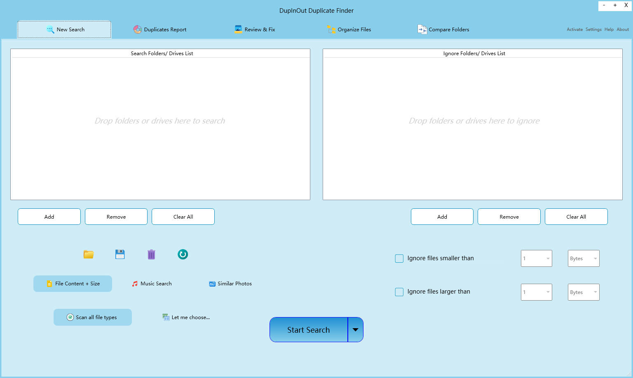Screen dimensions: 633x378
Task: Open the smaller-than size value dropdown
Action: (x=537, y=259)
